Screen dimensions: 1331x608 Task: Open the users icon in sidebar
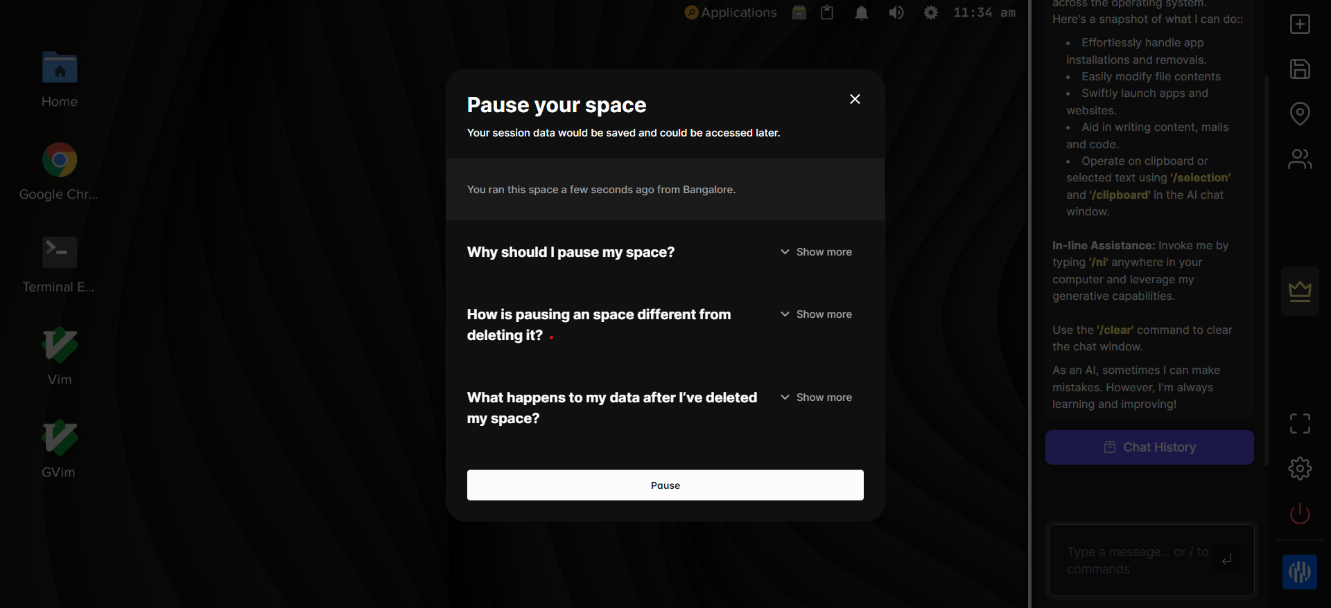pyautogui.click(x=1300, y=159)
